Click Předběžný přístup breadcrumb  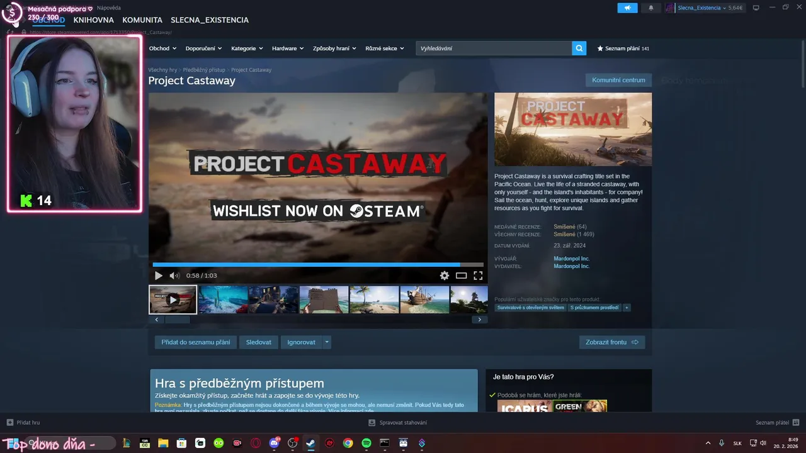pos(204,70)
